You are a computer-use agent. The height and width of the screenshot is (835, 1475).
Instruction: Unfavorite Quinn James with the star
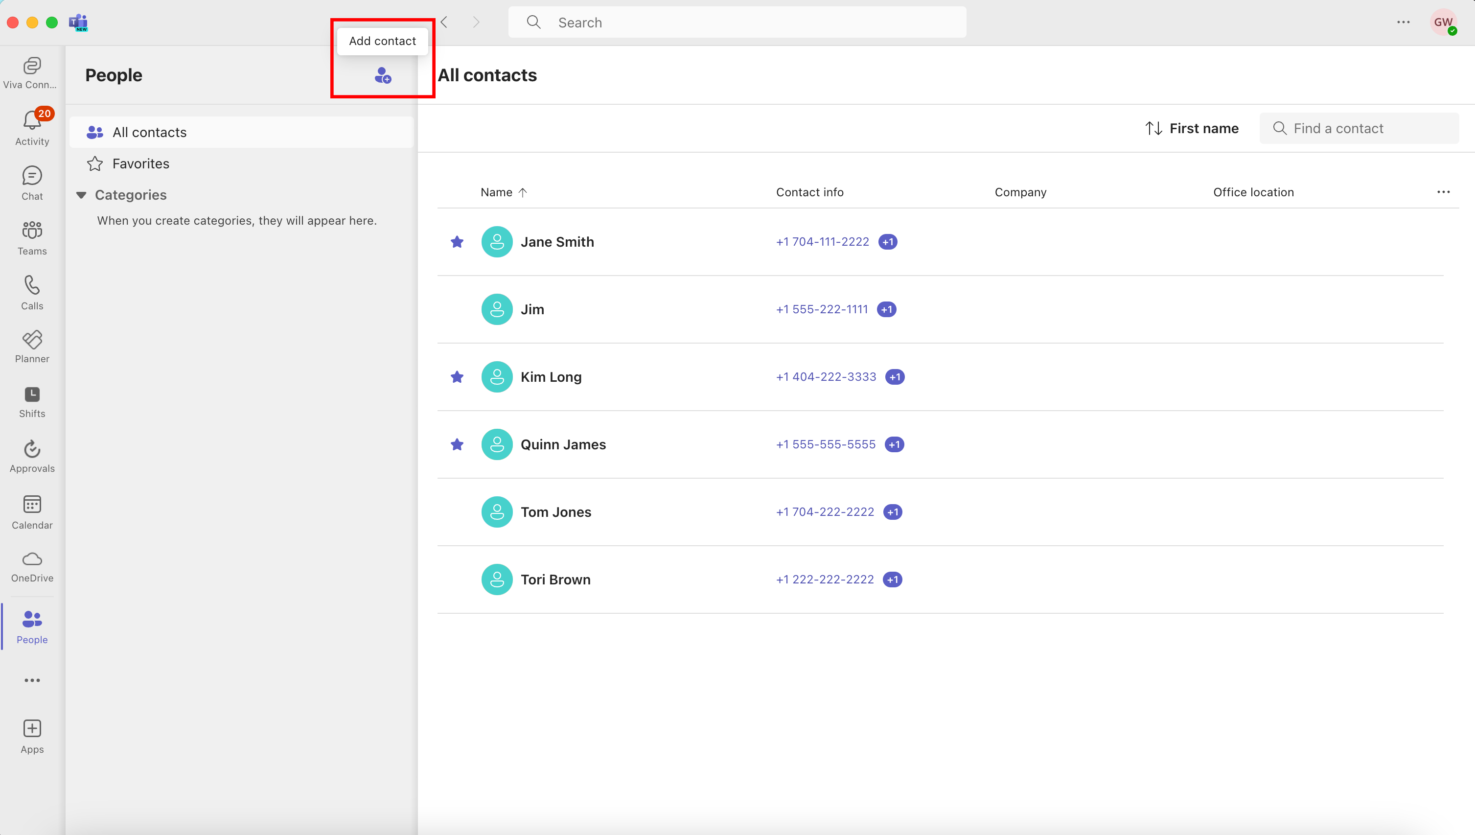pos(457,444)
